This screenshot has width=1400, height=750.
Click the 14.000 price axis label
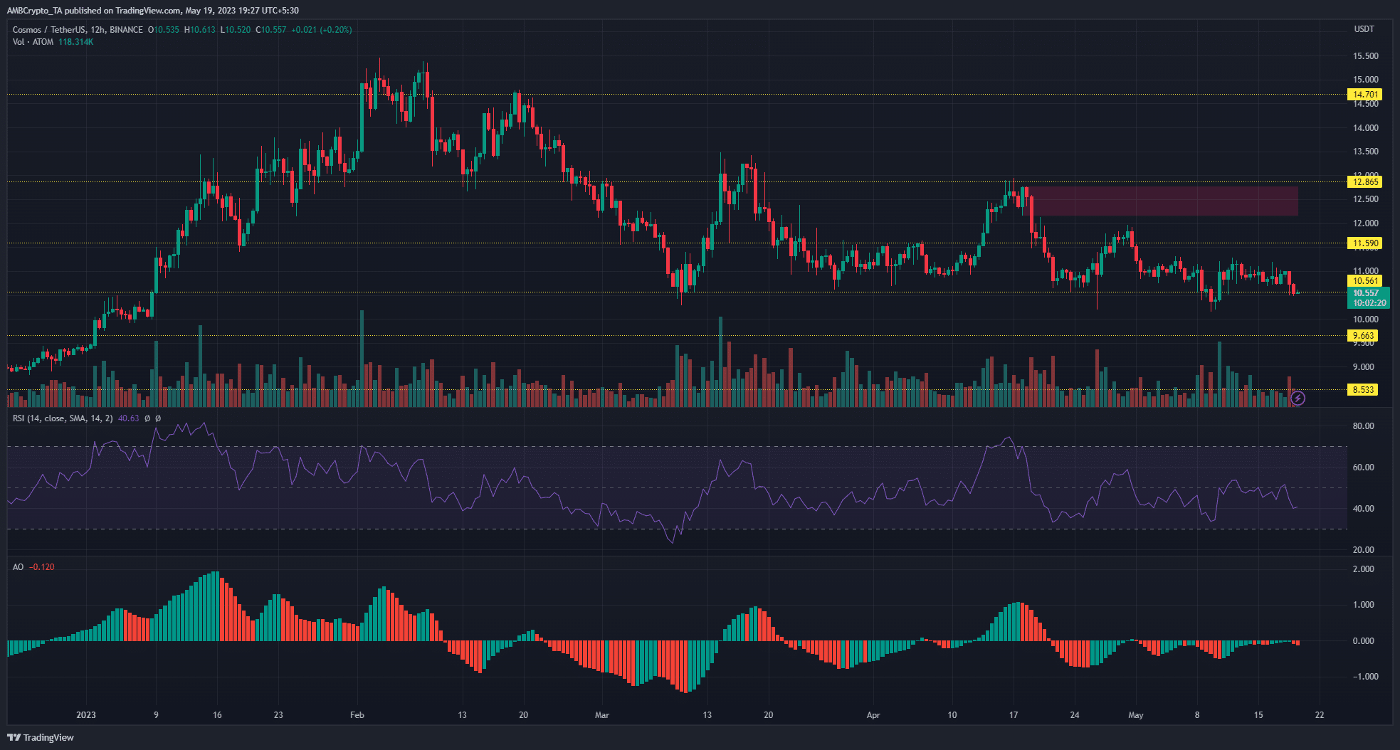pyautogui.click(x=1365, y=128)
